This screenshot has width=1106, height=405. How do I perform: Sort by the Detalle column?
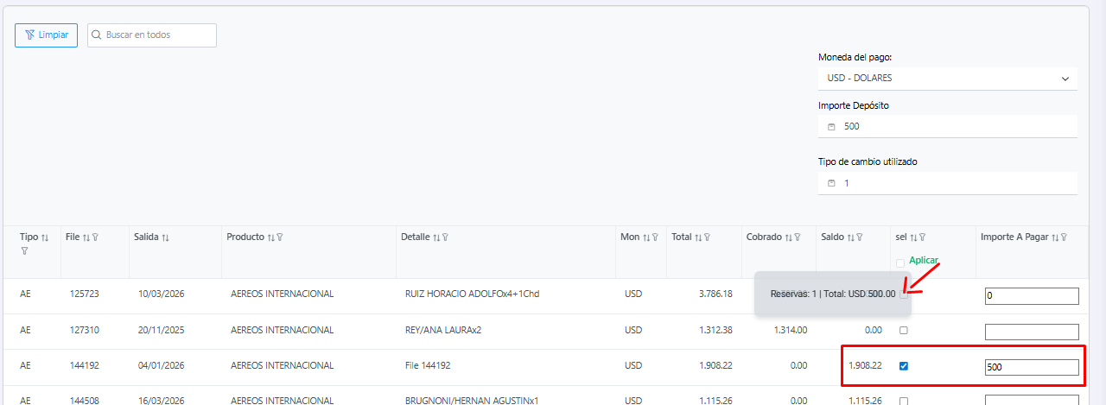point(436,237)
